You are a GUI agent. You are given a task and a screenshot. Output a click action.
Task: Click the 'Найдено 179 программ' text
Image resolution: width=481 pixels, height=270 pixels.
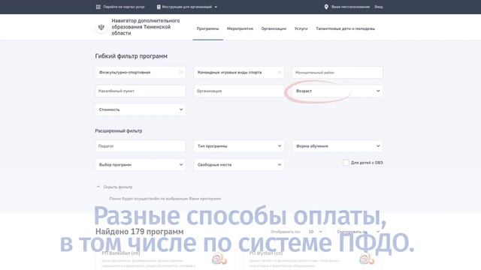[140, 232]
